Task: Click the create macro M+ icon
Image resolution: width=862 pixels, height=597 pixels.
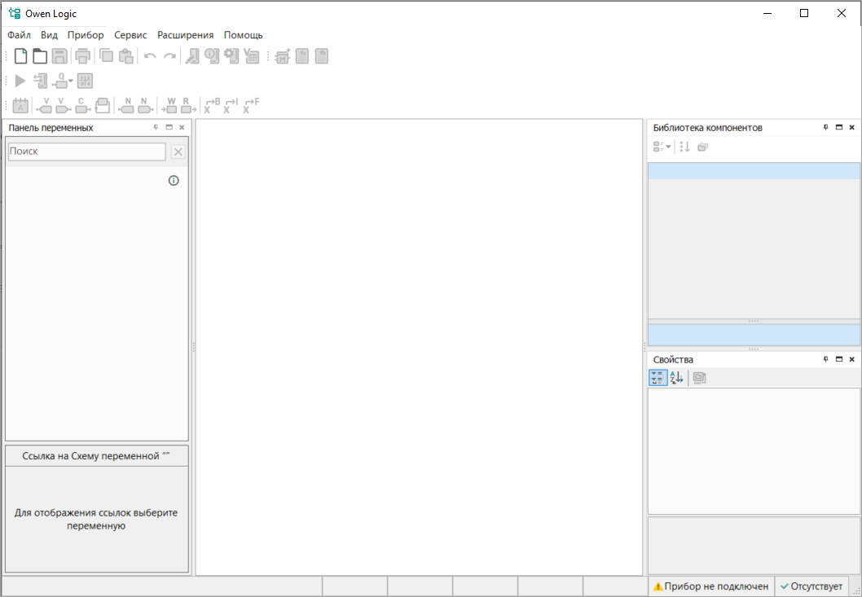Action: [282, 56]
